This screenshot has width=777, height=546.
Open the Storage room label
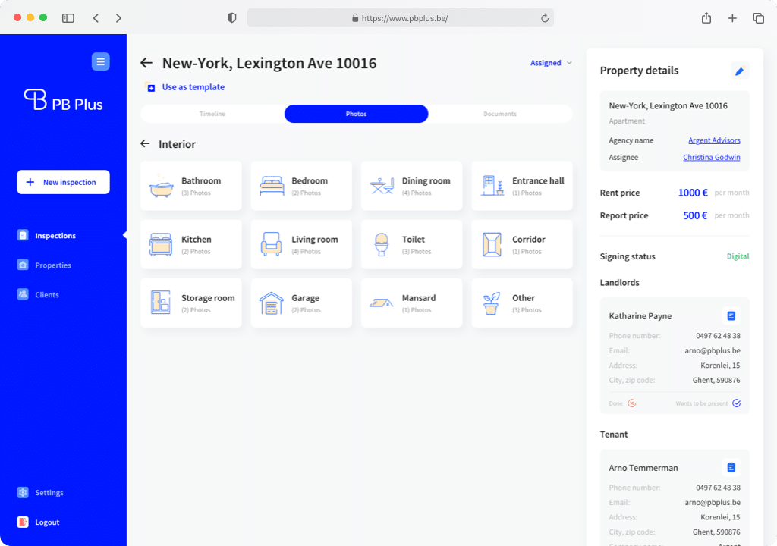[208, 298]
